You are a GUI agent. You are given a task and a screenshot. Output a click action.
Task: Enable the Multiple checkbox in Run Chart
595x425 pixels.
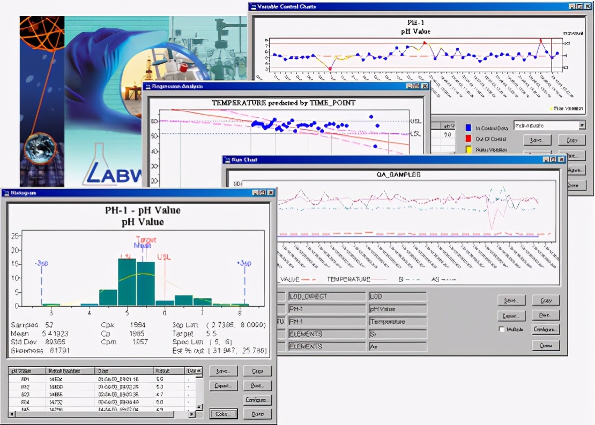(502, 329)
